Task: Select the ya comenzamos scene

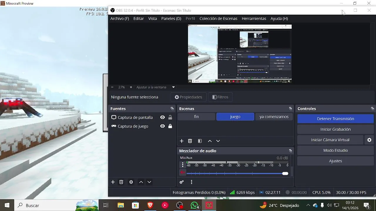Action: pyautogui.click(x=274, y=117)
